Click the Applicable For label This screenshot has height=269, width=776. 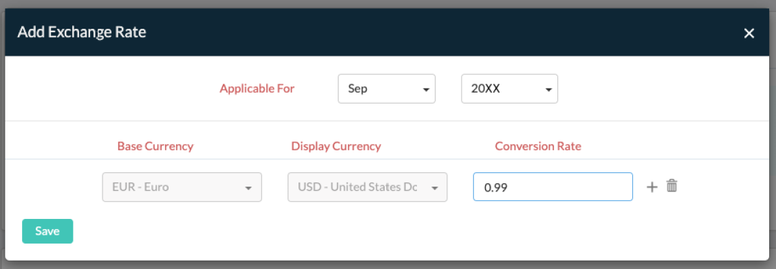point(257,89)
